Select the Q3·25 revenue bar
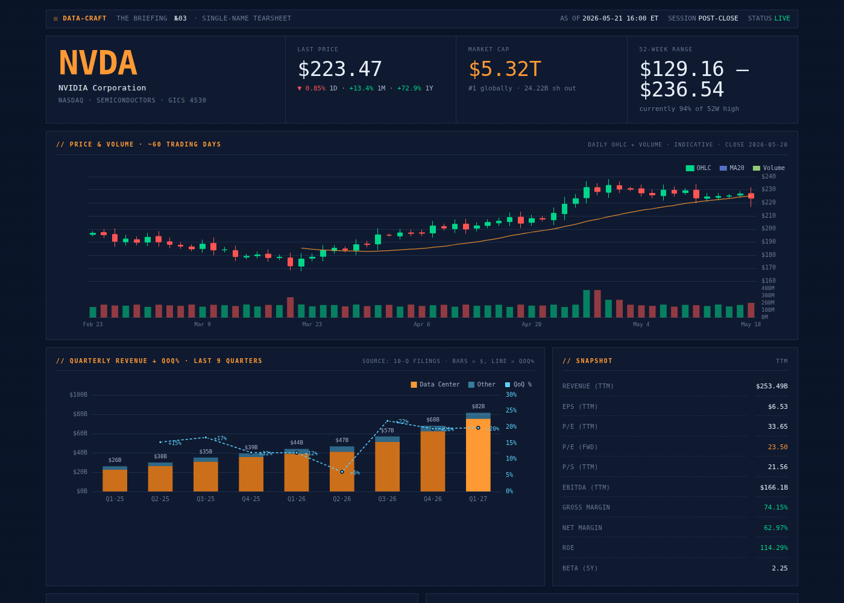Image resolution: width=844 pixels, height=603 pixels. point(206,475)
